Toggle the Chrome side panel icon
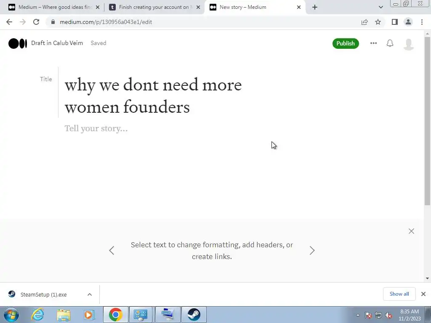Image resolution: width=431 pixels, height=323 pixels. [395, 22]
